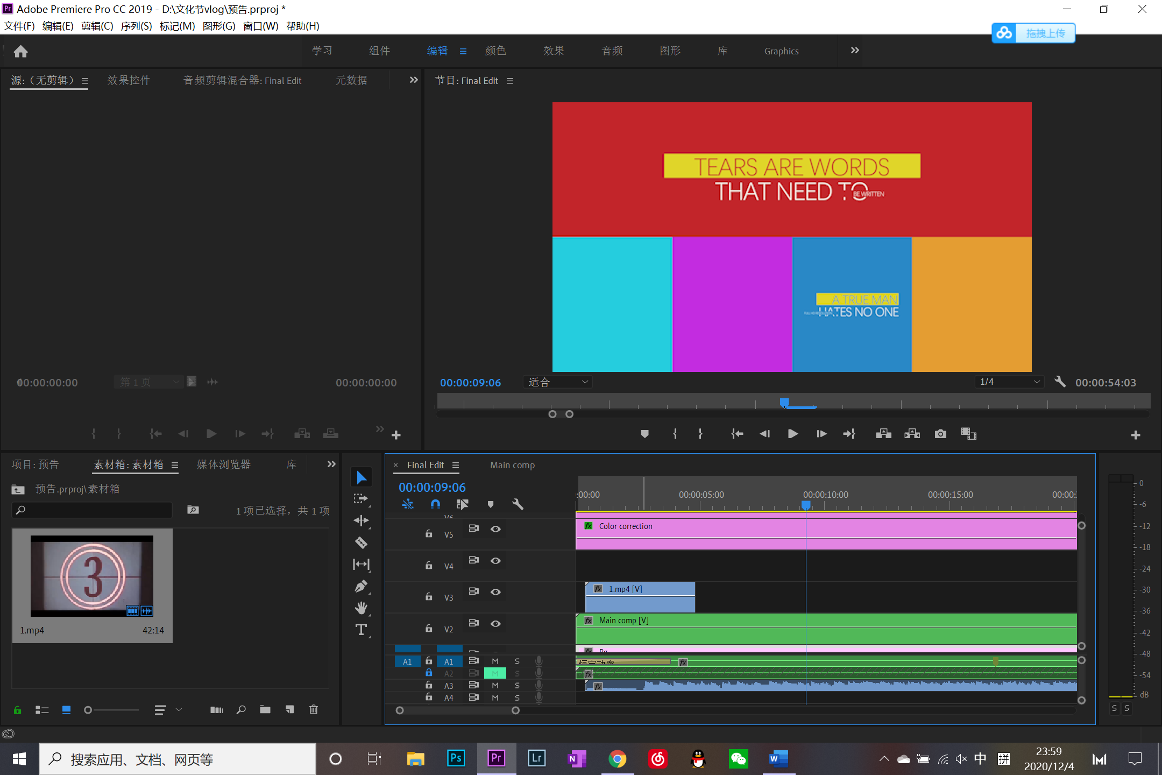Viewport: 1162px width, 775px height.
Task: Click the Add Marker icon in the timeline
Action: (490, 504)
